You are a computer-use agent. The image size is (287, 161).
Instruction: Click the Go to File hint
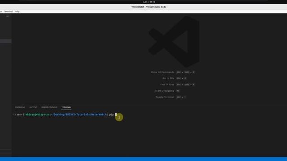tap(169, 78)
